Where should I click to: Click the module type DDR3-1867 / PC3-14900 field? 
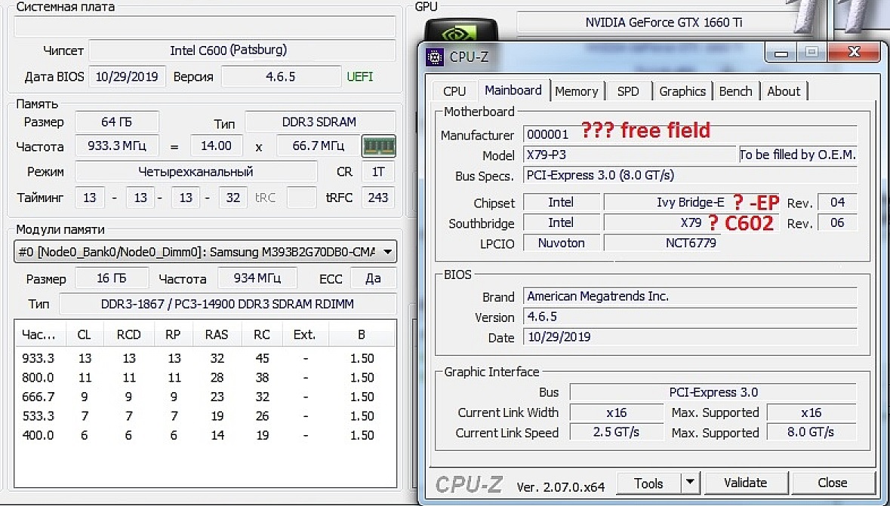tap(228, 304)
